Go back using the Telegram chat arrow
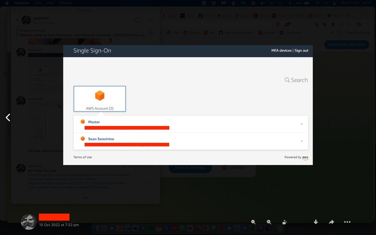Image resolution: width=376 pixels, height=235 pixels. [x=17, y=20]
